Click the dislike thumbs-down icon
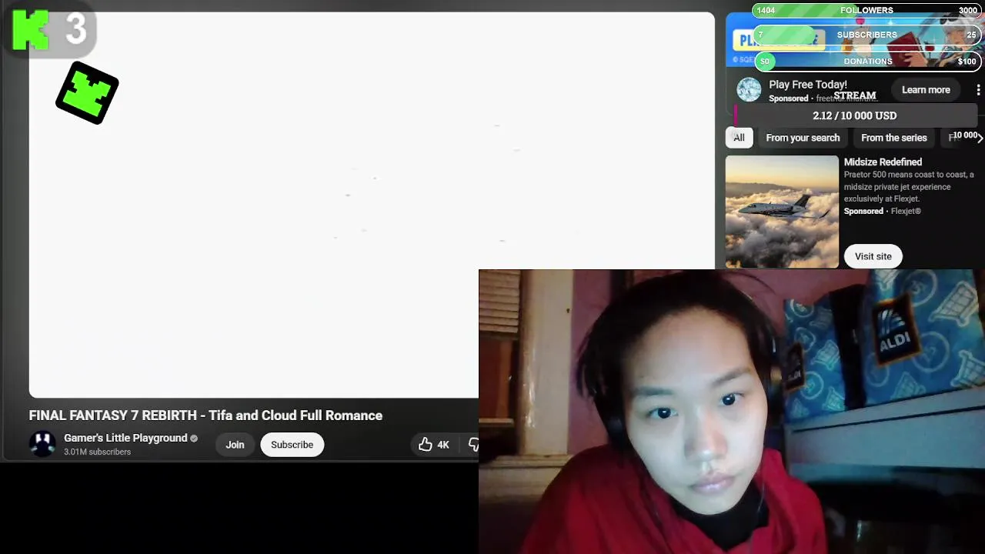Screen dimensions: 985x554 [474, 444]
